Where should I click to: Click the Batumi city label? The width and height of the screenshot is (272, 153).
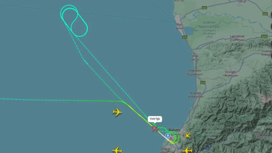click(x=174, y=130)
